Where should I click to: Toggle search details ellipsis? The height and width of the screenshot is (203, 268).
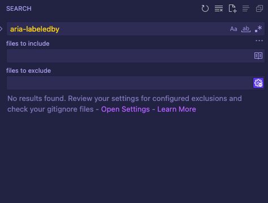(x=259, y=41)
